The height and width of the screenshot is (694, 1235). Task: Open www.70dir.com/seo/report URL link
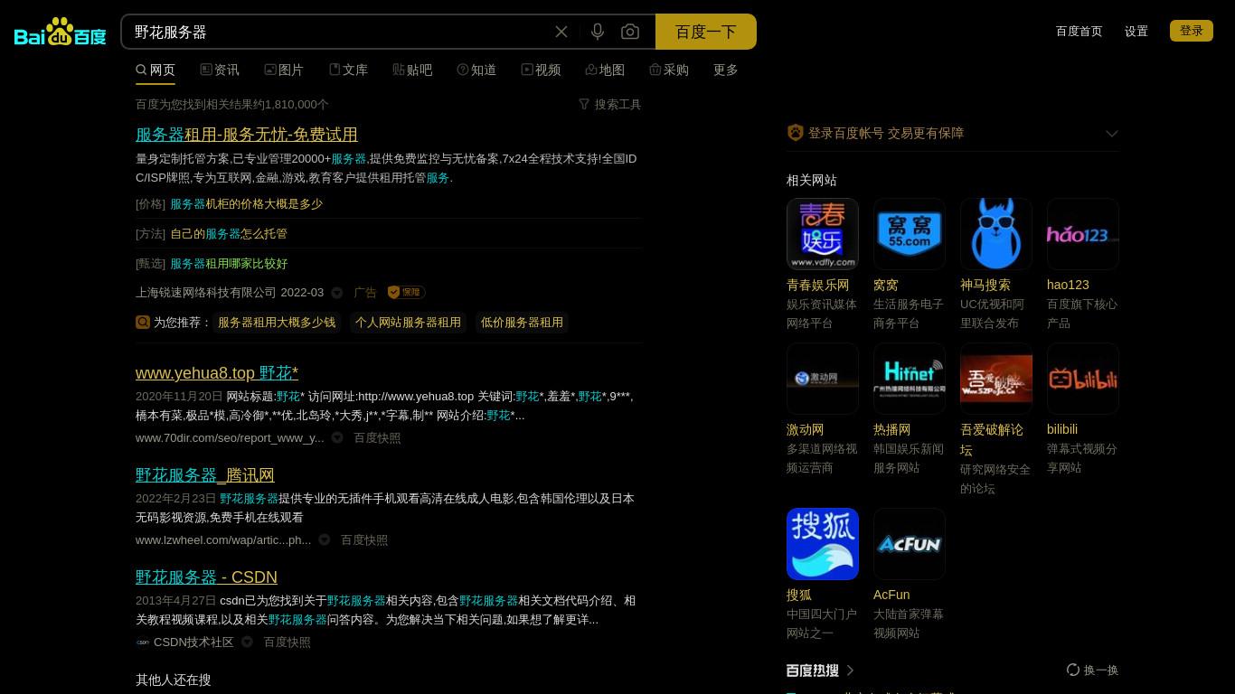click(230, 437)
